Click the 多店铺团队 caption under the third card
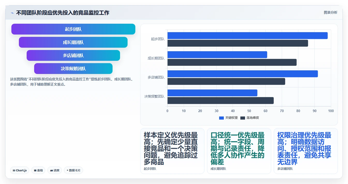The image size is (348, 184). (x=285, y=169)
